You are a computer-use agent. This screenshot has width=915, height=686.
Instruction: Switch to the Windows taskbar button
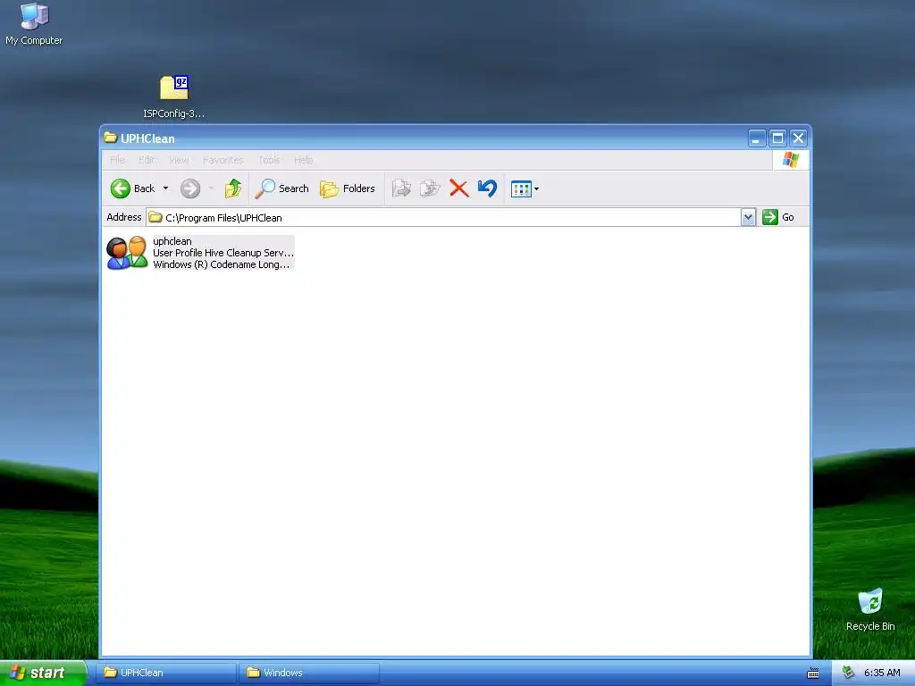pyautogui.click(x=309, y=673)
